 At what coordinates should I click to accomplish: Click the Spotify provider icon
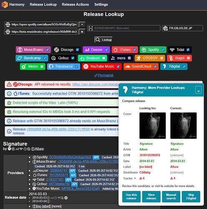(x=144, y=50)
